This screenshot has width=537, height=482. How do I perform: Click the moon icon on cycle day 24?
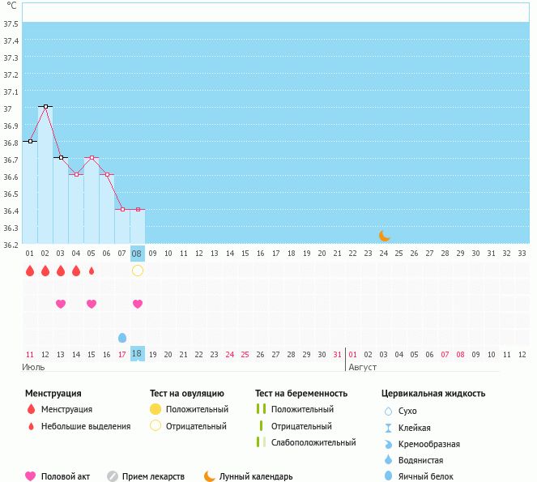tap(385, 236)
